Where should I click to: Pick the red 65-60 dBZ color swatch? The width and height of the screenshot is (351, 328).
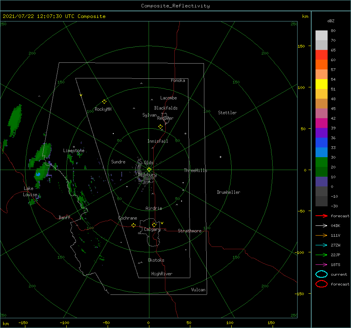tap(321, 55)
